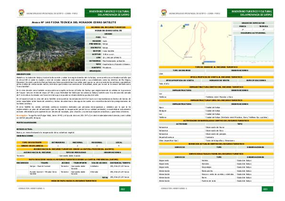Click the green page number 483 box

click(267, 189)
